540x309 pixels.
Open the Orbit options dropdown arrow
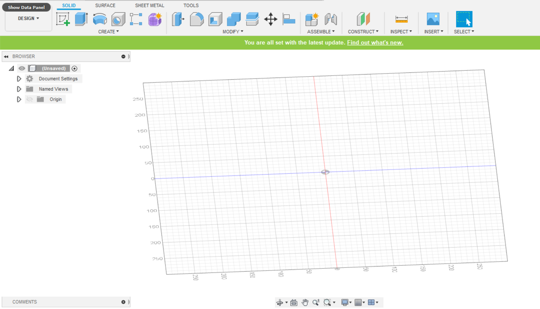pos(286,302)
